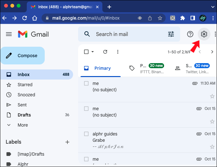The width and height of the screenshot is (217, 167).
Task: Go forward in browser history
Action: [x=14, y=18]
